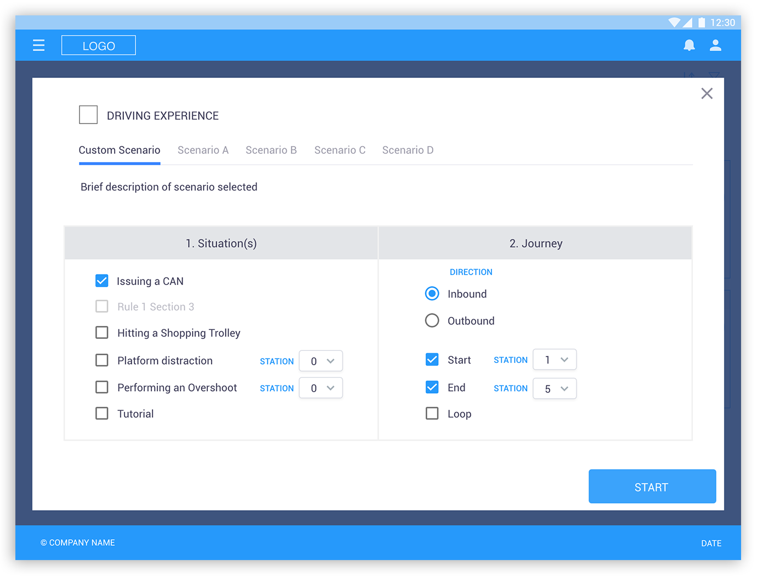This screenshot has height=576, width=757.
Task: Click the START button
Action: (x=652, y=486)
